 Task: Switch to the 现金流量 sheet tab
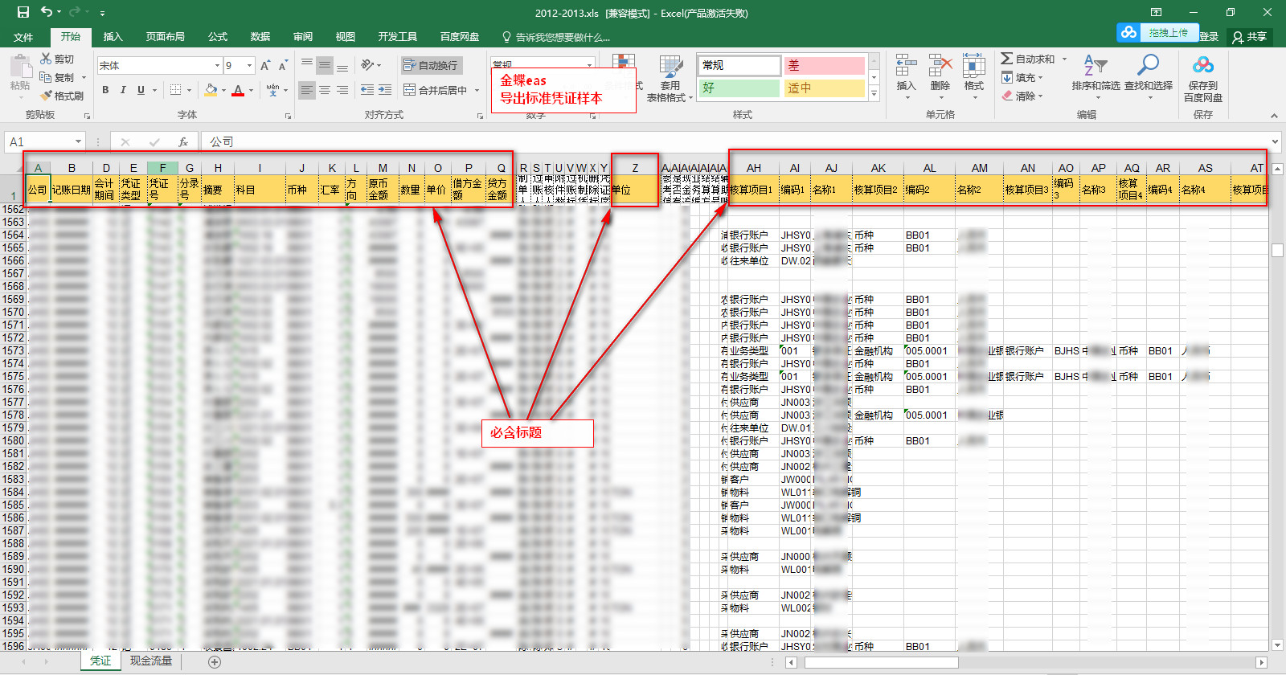pos(151,661)
